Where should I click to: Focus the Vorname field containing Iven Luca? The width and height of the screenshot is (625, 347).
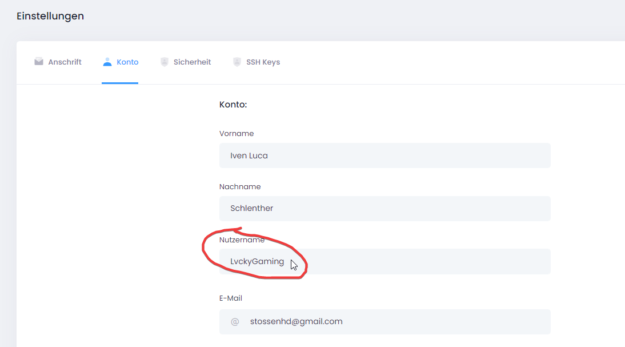384,155
